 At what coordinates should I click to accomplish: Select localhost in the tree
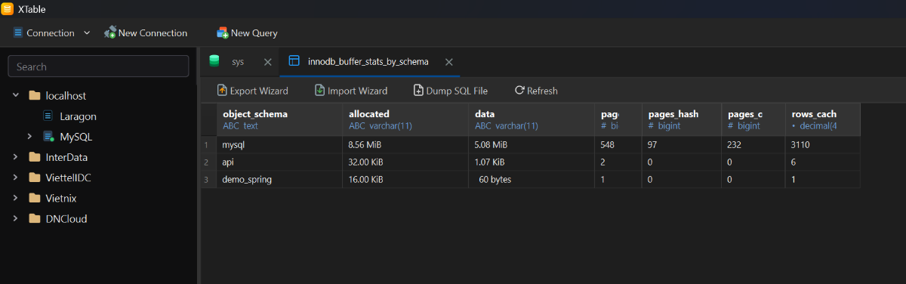[66, 96]
